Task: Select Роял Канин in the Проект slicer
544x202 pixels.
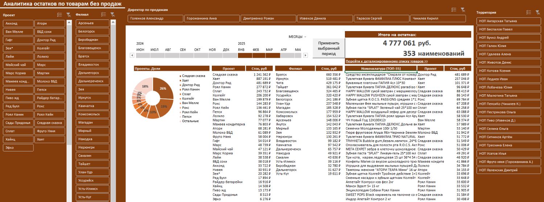Action: [x=18, y=115]
